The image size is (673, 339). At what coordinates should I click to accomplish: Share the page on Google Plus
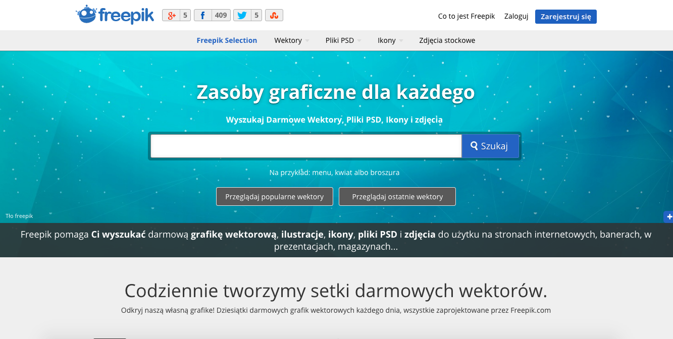pyautogui.click(x=172, y=16)
